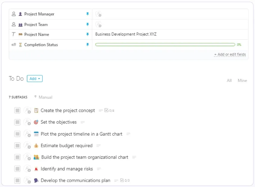This screenshot has width=255, height=187.
Task: Open subtask Set the objectives
Action: [x=59, y=122]
